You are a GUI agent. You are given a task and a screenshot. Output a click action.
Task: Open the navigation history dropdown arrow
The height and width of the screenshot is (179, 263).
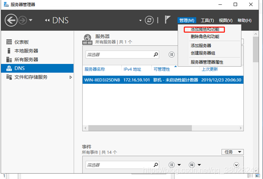tap(30, 20)
